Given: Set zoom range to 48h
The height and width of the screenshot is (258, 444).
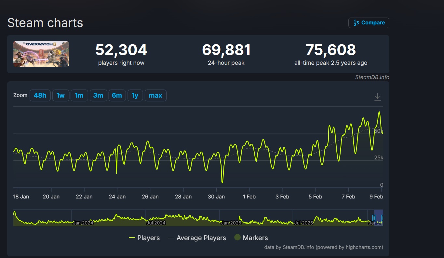Looking at the screenshot, I should point(40,95).
